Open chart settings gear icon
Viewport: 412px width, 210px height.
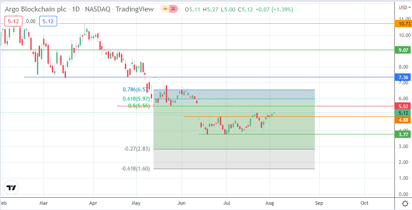click(x=405, y=203)
